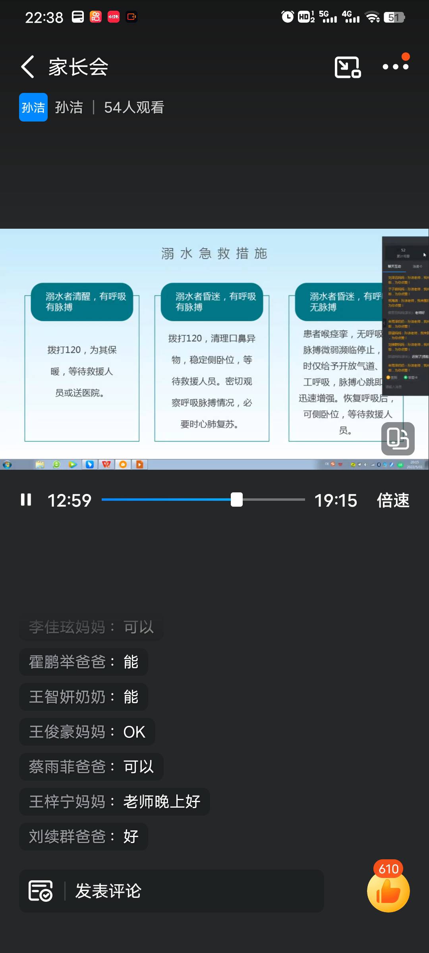429x953 pixels.
Task: Select the 王俊豪妈妈 OK comment
Action: [x=87, y=732]
